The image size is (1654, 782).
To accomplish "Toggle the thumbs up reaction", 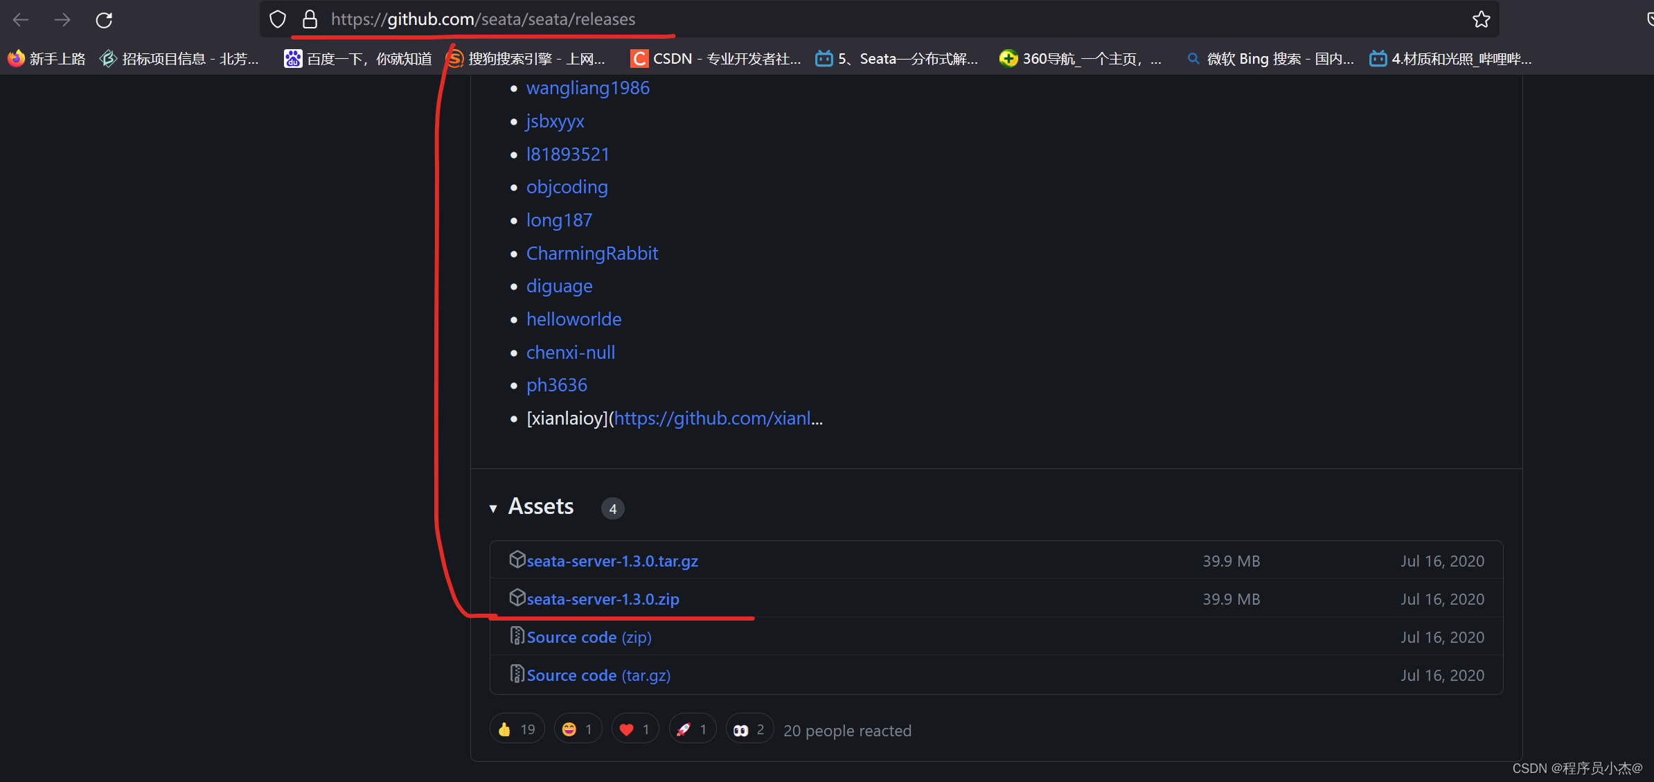I will (517, 729).
